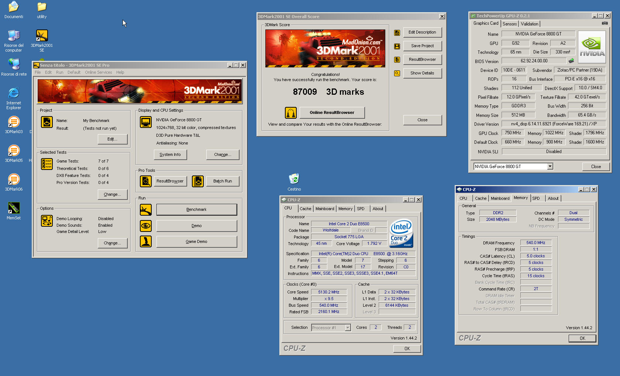Click the Game Demo joystick icon
This screenshot has width=620, height=376.
click(x=146, y=241)
